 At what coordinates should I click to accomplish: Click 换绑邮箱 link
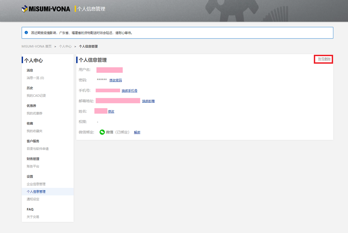(148, 101)
